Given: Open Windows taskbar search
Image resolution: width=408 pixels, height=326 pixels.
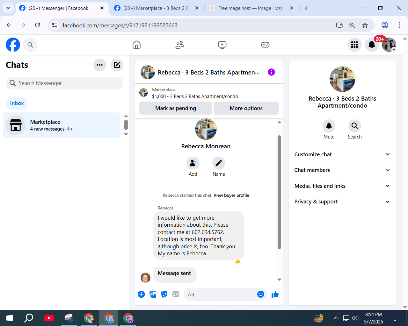Looking at the screenshot, I should (29, 318).
